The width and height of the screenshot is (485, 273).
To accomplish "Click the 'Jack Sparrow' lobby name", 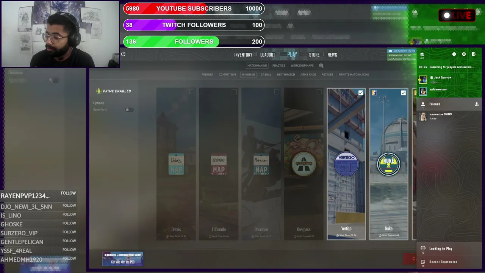I will [x=443, y=78].
